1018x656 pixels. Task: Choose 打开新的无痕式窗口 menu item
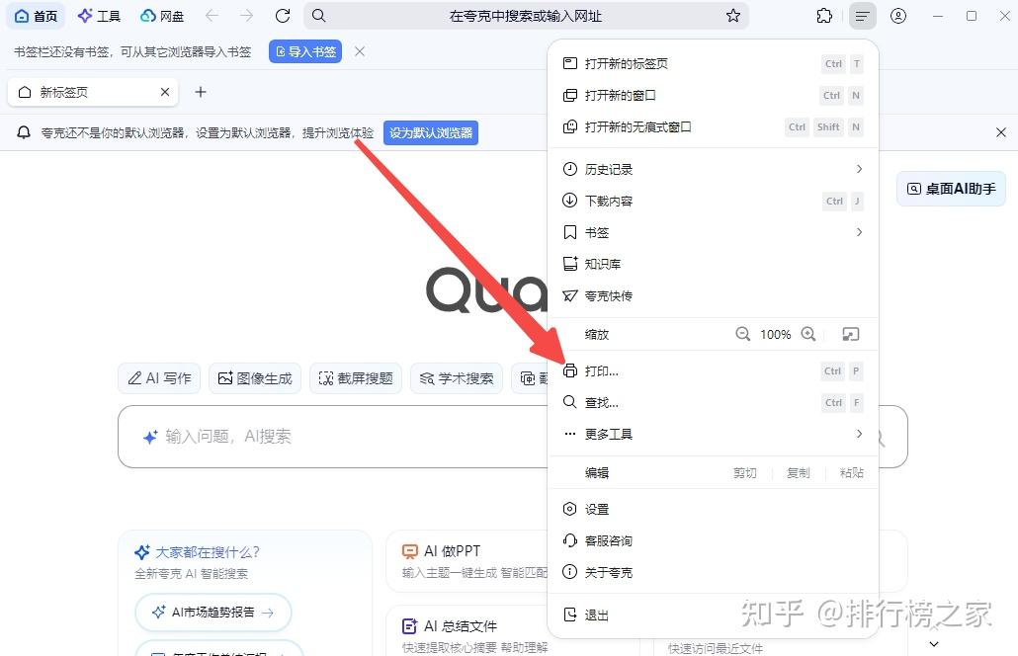pyautogui.click(x=713, y=127)
